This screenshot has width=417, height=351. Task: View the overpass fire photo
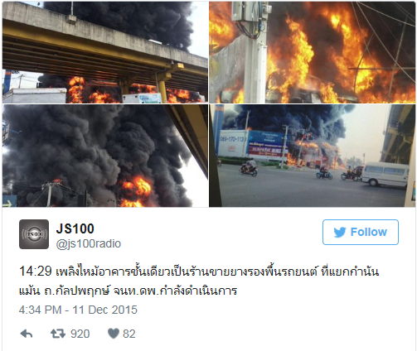(x=105, y=52)
